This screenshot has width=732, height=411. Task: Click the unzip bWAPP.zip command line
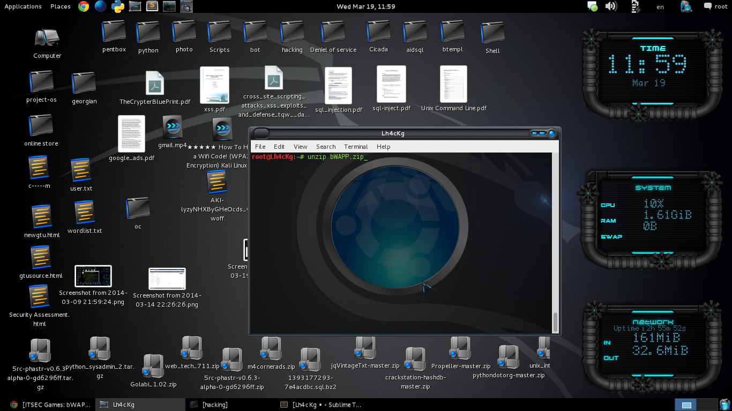310,156
